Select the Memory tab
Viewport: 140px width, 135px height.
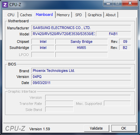[63, 15]
